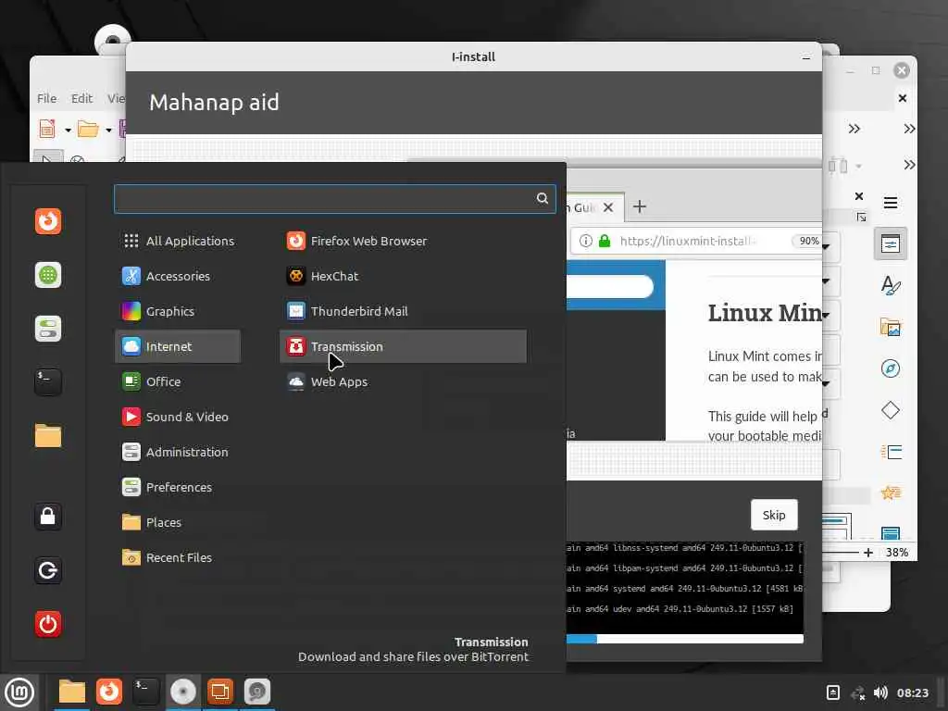Open the new tab plus button in the browser
Screen dimensions: 948x711
639,206
